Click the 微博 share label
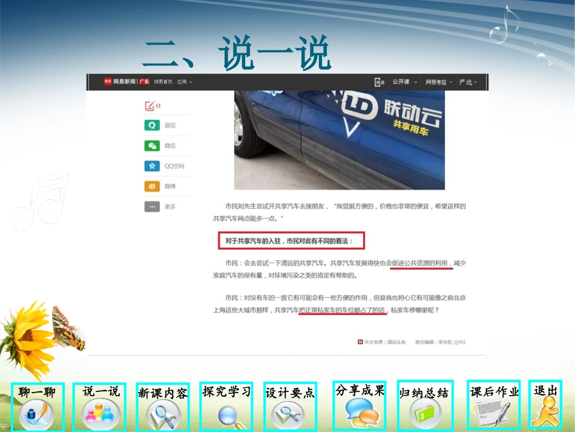Screen dimensions: 575x432 pyautogui.click(x=170, y=187)
